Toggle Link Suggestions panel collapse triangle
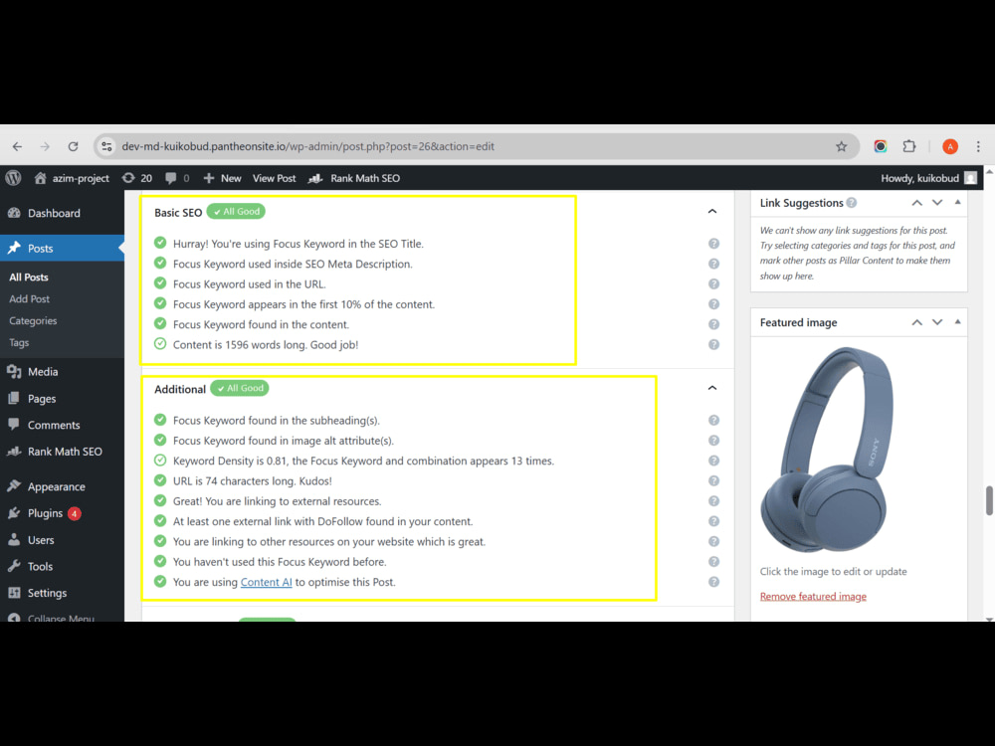995x746 pixels. click(x=957, y=202)
